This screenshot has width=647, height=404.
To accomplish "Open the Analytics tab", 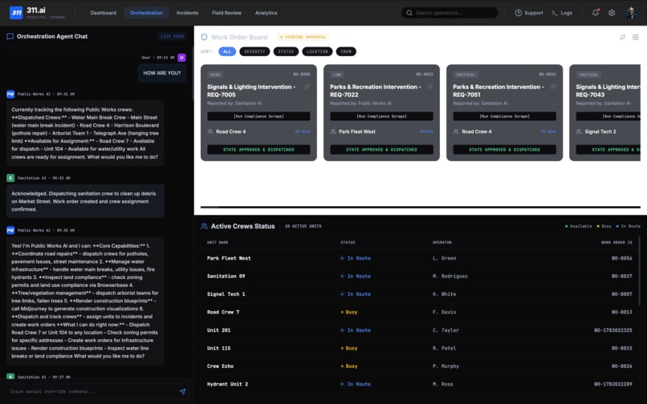I will (267, 13).
